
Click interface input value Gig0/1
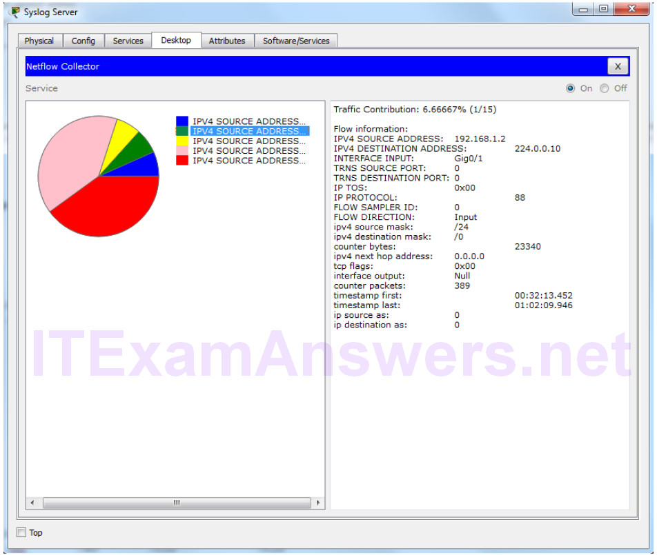469,158
